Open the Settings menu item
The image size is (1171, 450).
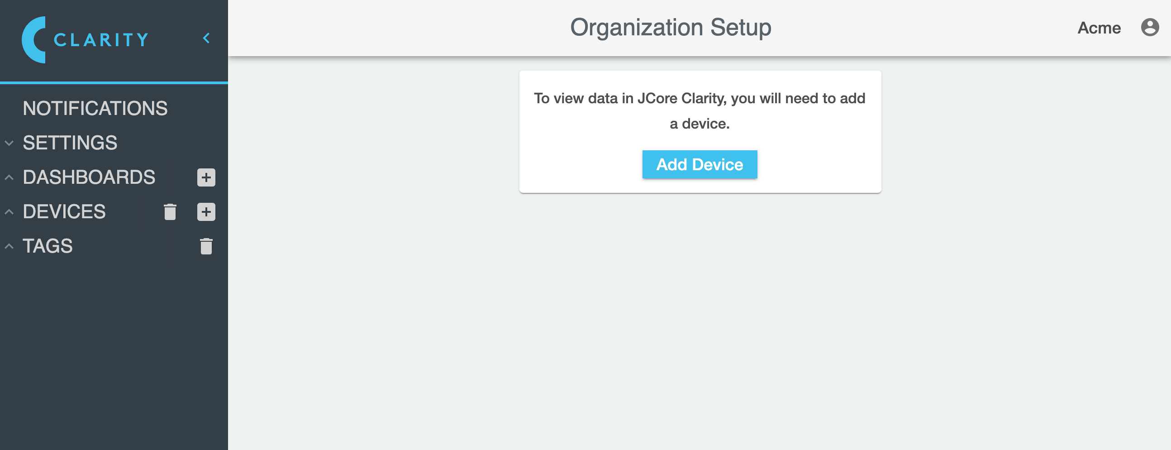pos(70,143)
